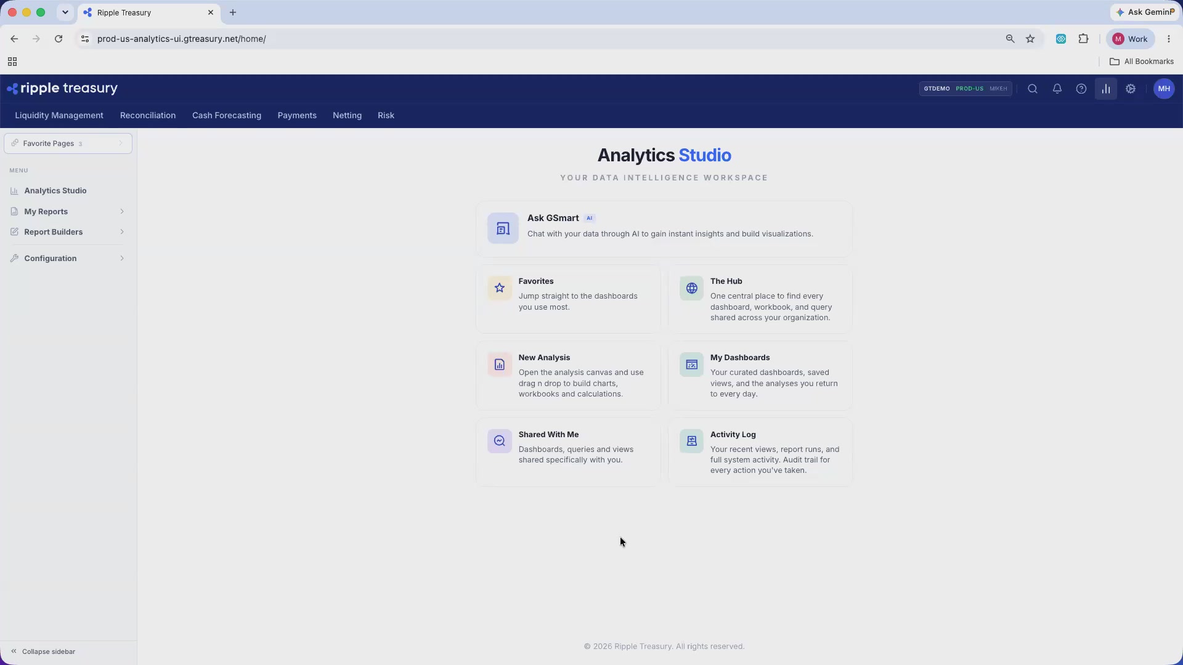Expand Report Builders section
Viewport: 1183px width, 665px height.
point(68,232)
